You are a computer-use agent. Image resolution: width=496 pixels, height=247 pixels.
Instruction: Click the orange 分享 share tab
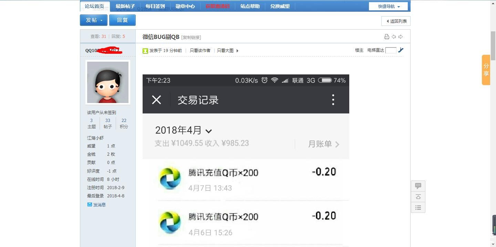pos(486,70)
